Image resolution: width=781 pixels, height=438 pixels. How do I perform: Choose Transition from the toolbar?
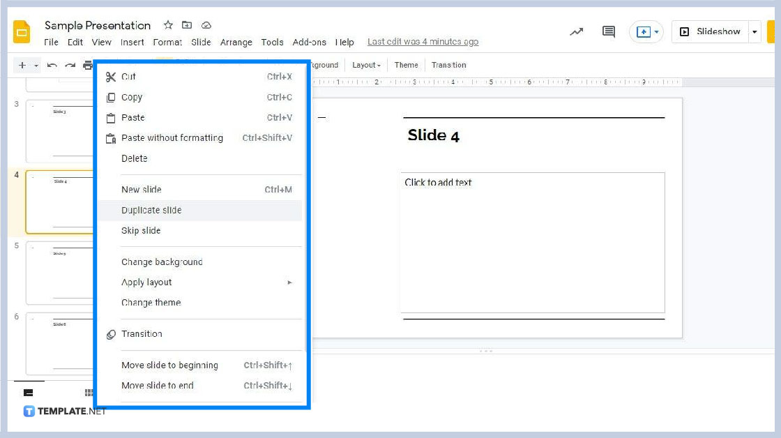click(448, 64)
